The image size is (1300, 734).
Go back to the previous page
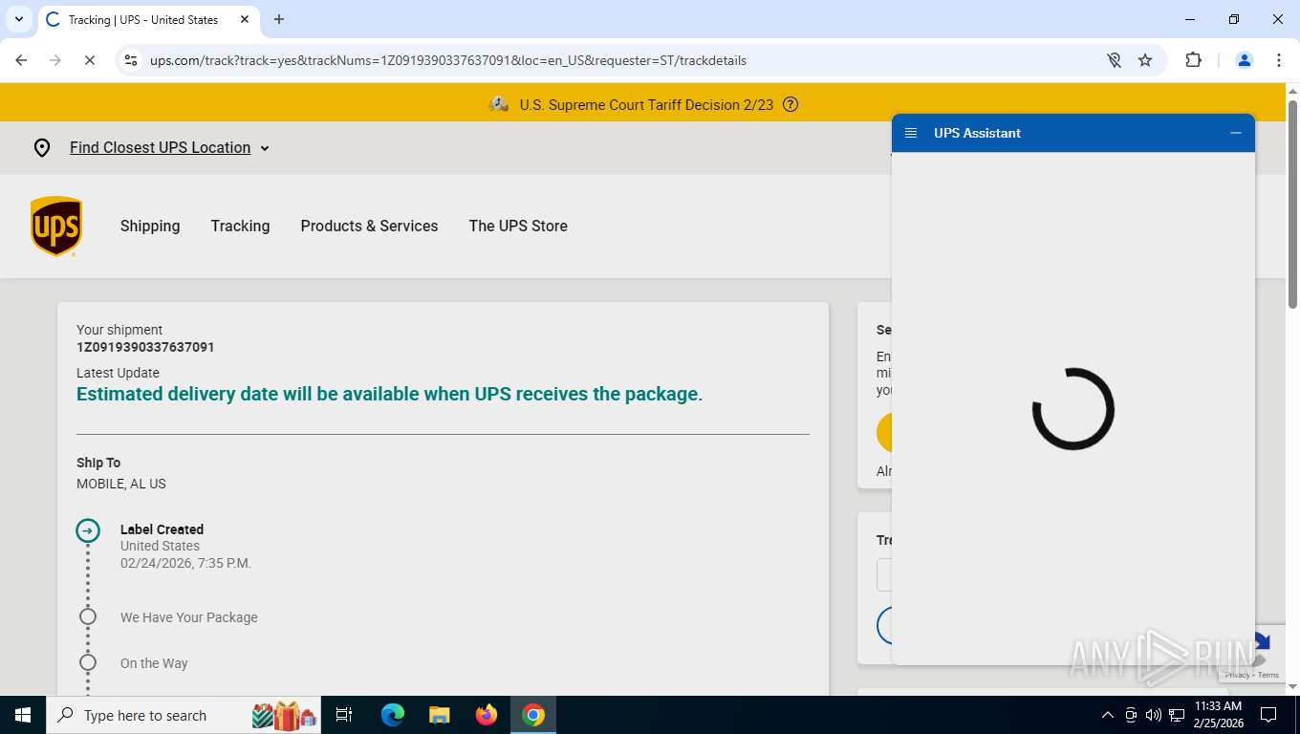pyautogui.click(x=21, y=60)
